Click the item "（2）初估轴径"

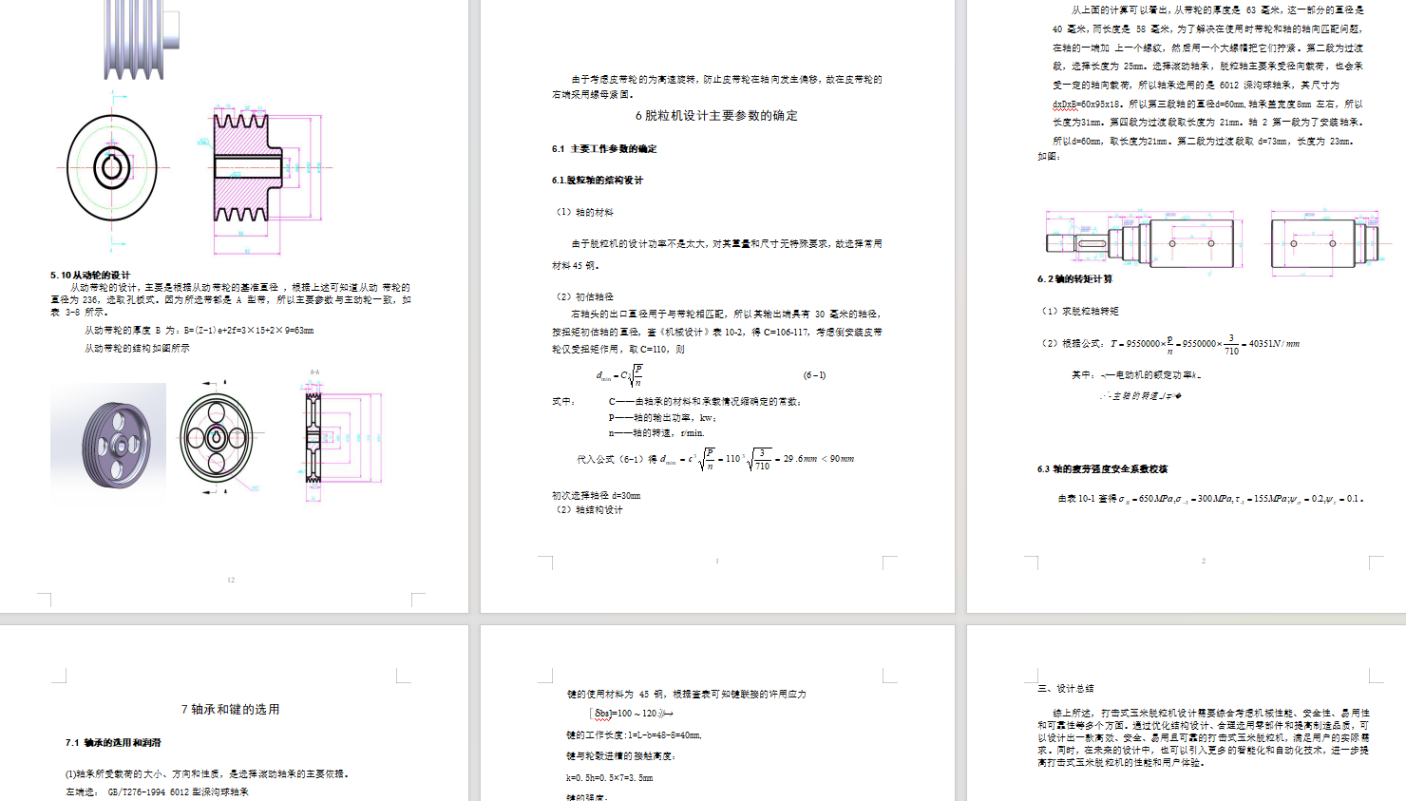[x=583, y=296]
